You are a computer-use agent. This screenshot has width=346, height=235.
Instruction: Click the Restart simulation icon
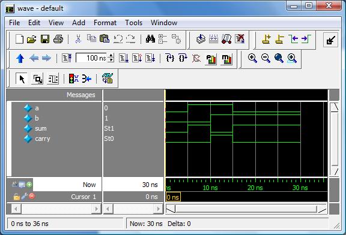pos(67,58)
